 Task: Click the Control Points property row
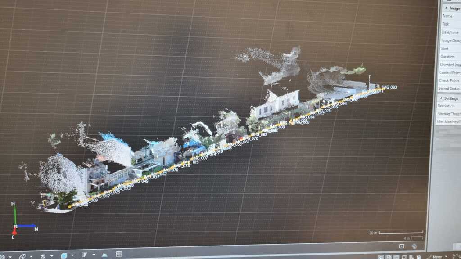click(449, 73)
